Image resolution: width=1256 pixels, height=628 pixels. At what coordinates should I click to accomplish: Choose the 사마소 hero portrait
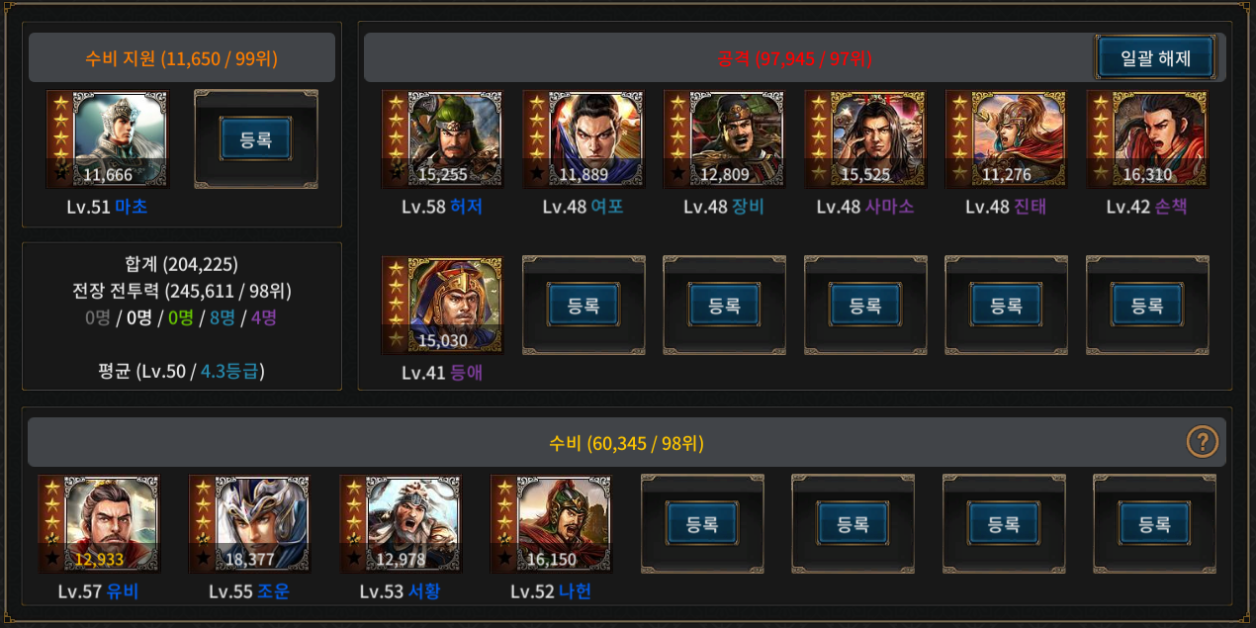click(865, 139)
